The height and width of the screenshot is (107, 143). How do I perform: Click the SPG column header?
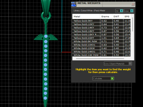pos(127,17)
